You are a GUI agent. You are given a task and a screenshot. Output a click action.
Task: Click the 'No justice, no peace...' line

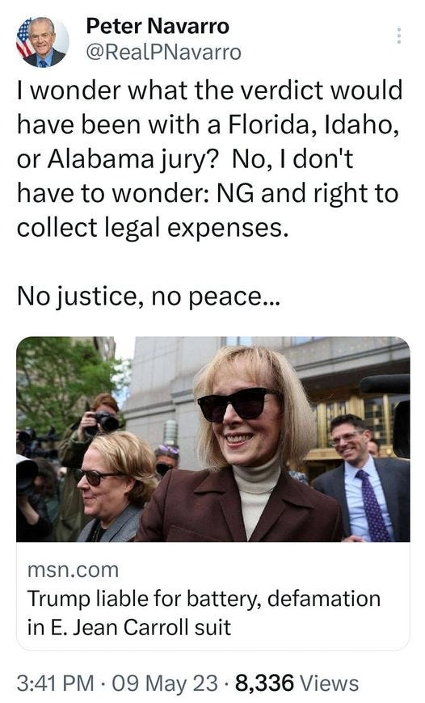pyautogui.click(x=149, y=297)
